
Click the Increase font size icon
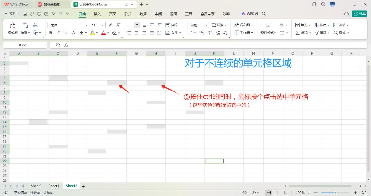click(111, 25)
